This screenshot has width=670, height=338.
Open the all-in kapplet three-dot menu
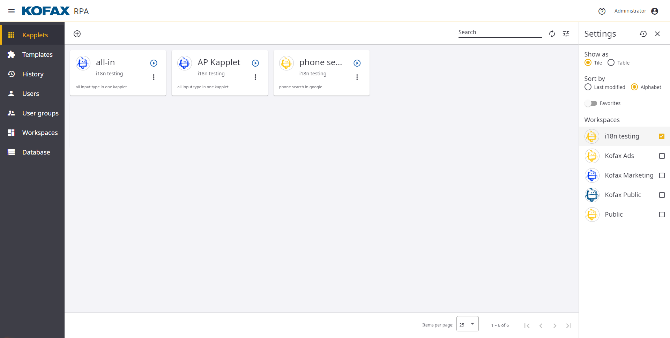coord(154,77)
